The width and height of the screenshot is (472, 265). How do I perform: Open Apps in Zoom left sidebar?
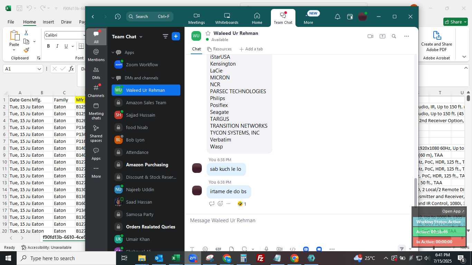pos(96,154)
